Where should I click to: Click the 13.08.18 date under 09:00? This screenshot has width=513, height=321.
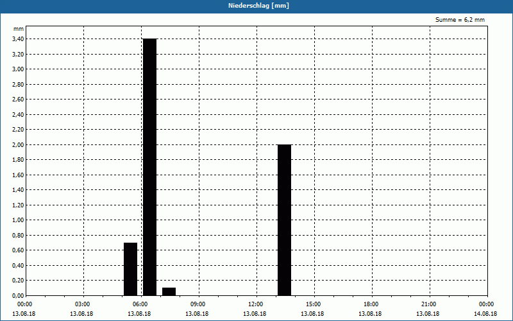tap(197, 314)
